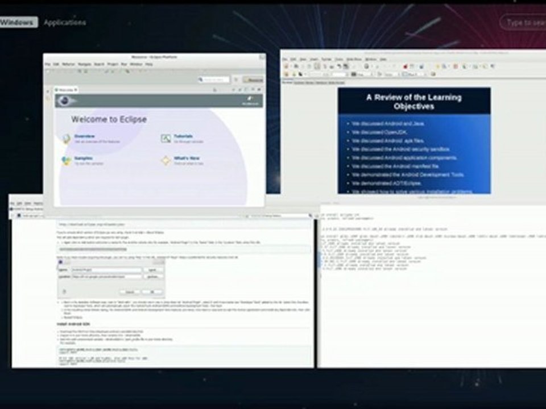Select the Resource perspective button in Eclipse
Screen dimensions: 546x409
(253, 80)
